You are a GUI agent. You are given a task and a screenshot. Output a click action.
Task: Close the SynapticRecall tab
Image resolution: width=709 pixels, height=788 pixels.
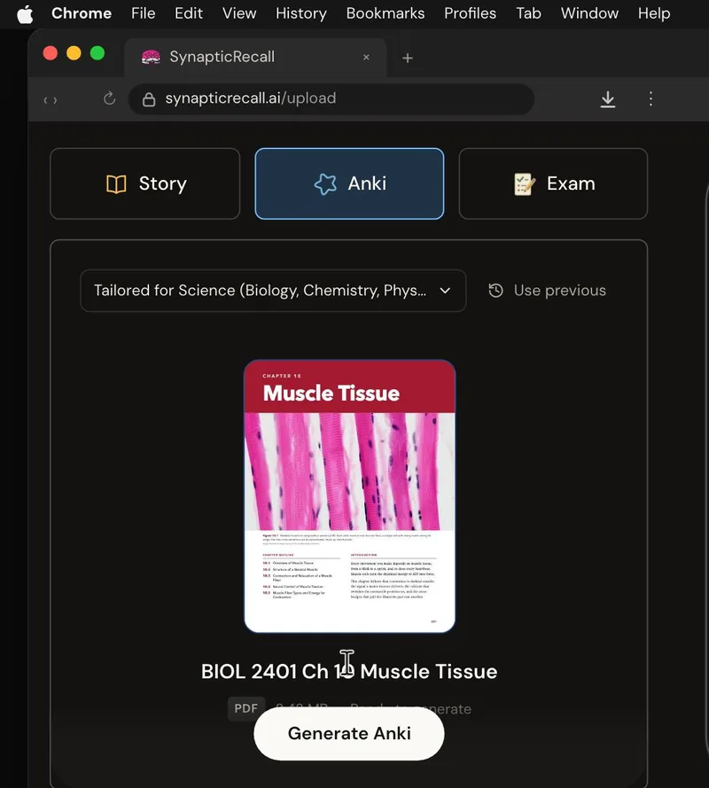pyautogui.click(x=366, y=58)
